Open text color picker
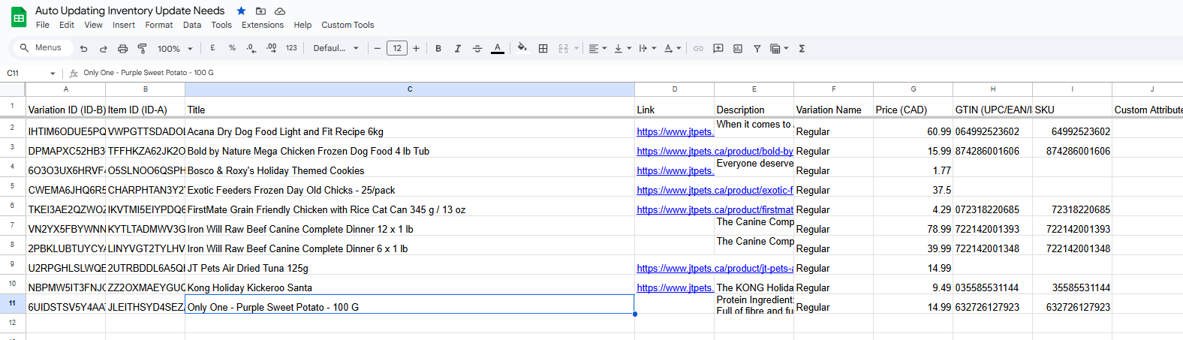The height and width of the screenshot is (340, 1183). click(497, 48)
